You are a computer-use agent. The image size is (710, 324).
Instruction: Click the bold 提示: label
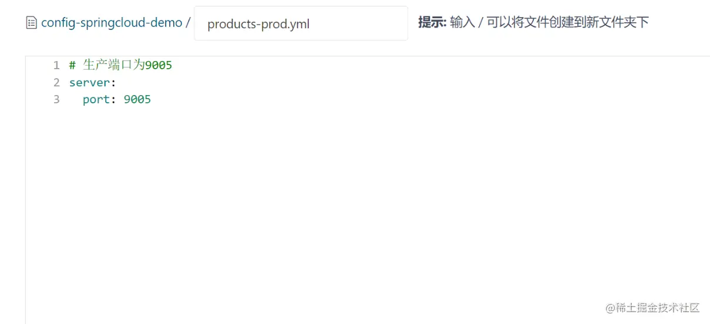pos(433,23)
